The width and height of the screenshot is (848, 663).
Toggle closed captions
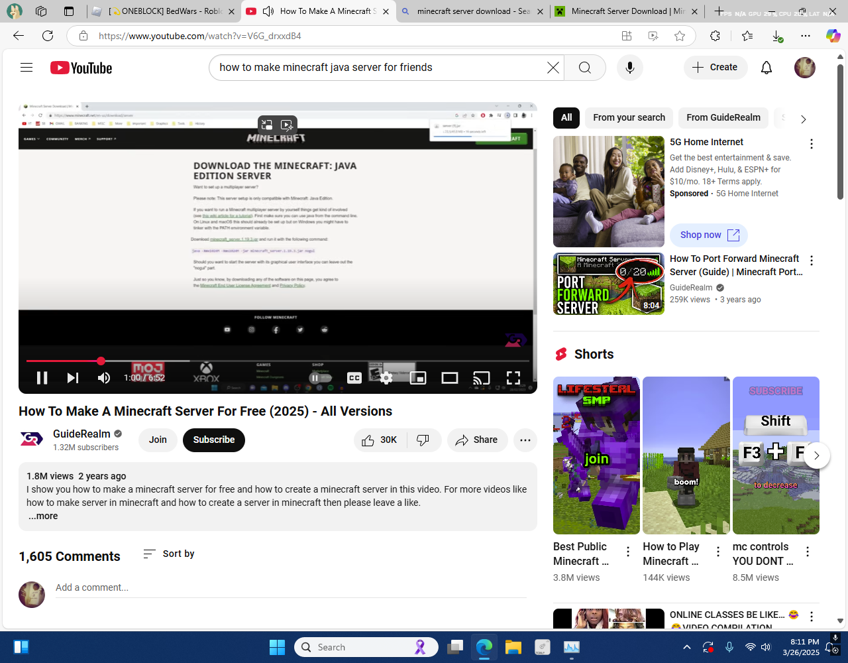pyautogui.click(x=354, y=378)
